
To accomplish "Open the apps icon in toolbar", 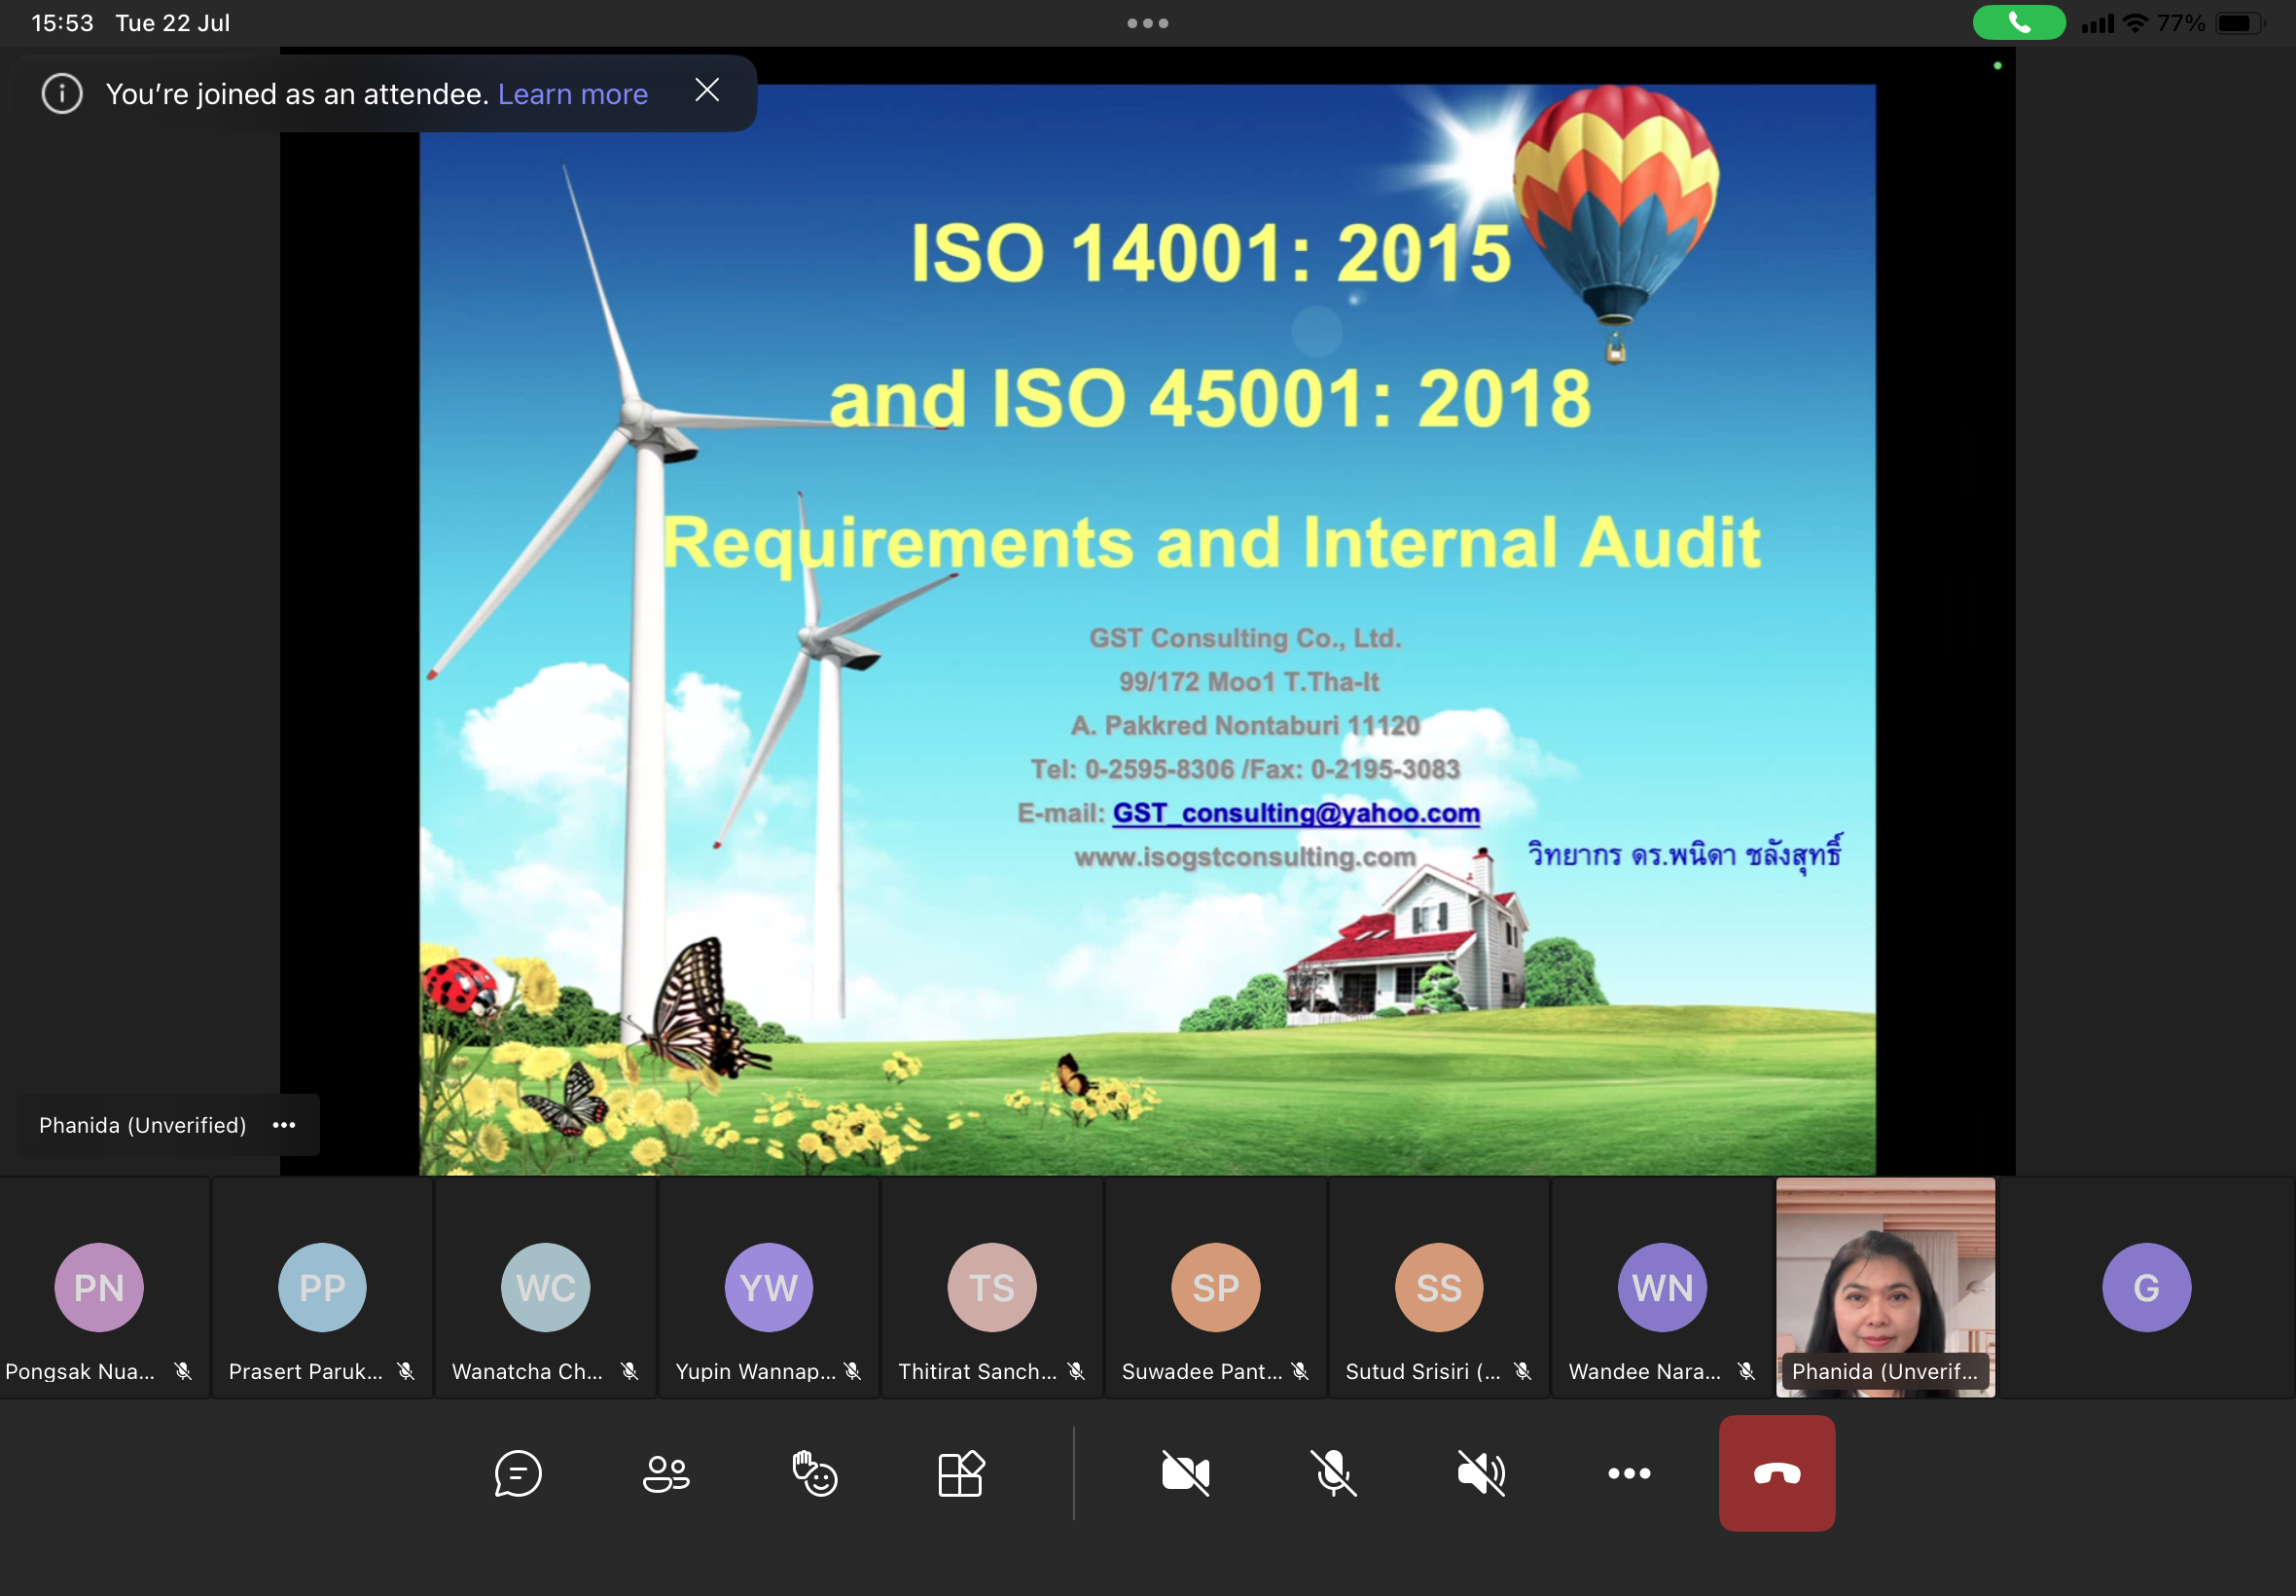I will pyautogui.click(x=960, y=1473).
